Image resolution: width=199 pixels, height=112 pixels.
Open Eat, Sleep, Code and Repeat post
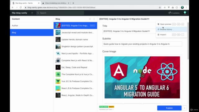pos(75,68)
